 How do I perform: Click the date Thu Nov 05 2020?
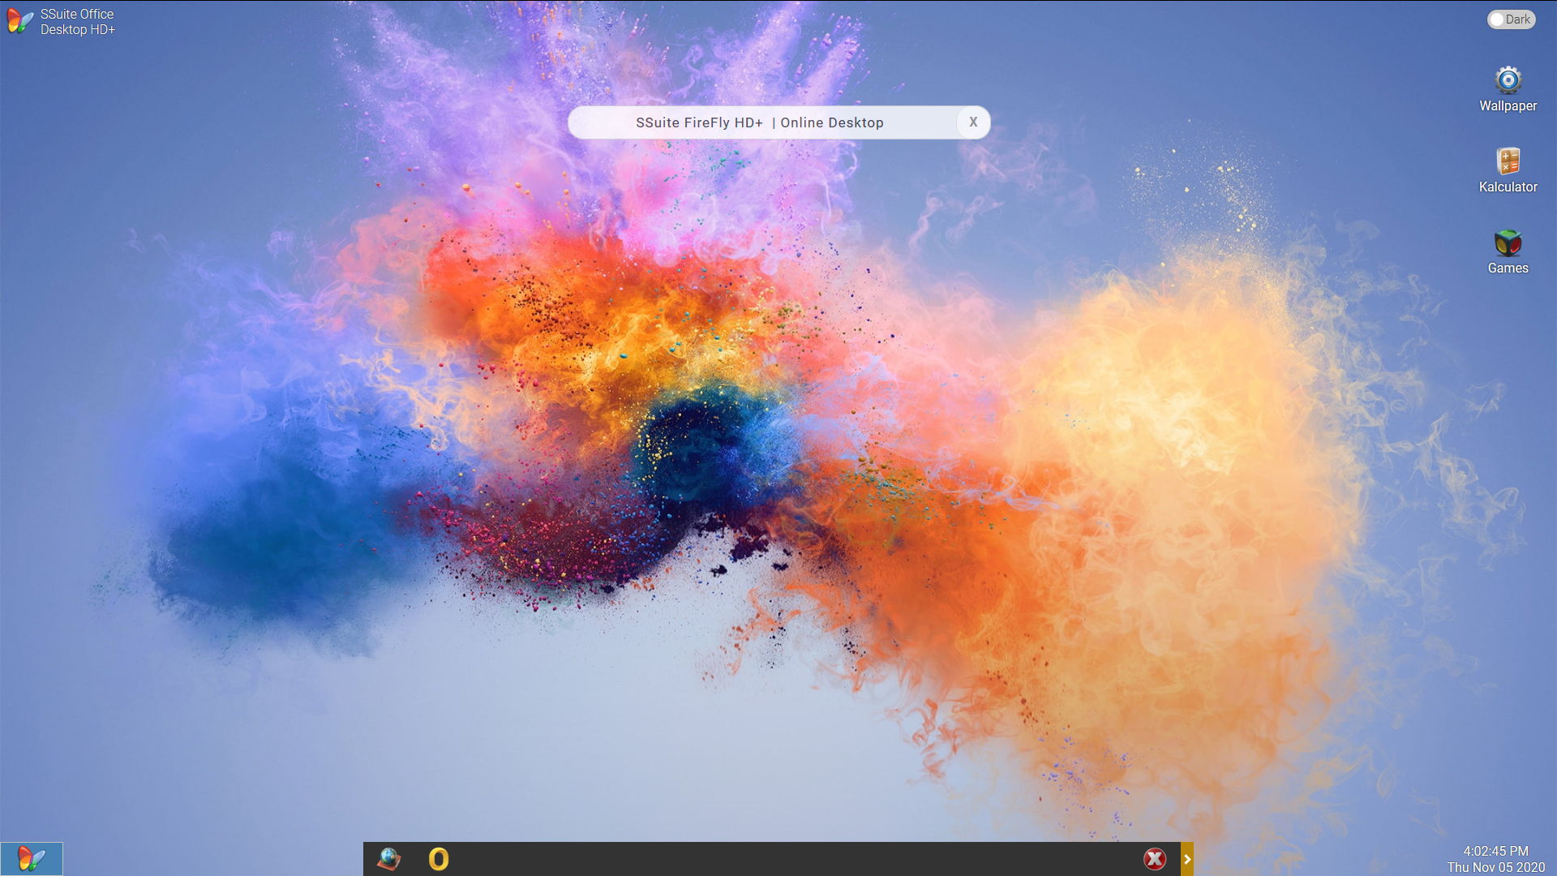tap(1495, 867)
